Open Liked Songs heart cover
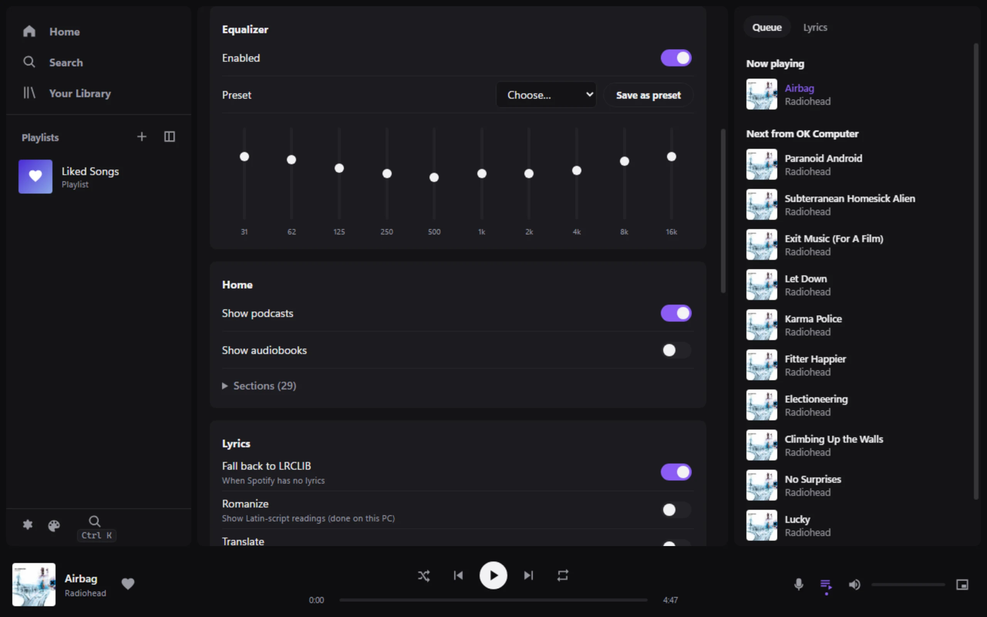 35,176
